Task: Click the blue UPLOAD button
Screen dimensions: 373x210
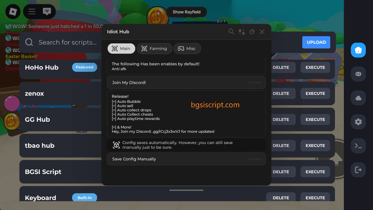Action: tap(316, 42)
